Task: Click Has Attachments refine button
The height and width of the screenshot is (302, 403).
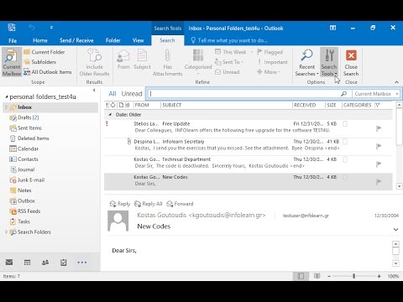Action: [167, 62]
